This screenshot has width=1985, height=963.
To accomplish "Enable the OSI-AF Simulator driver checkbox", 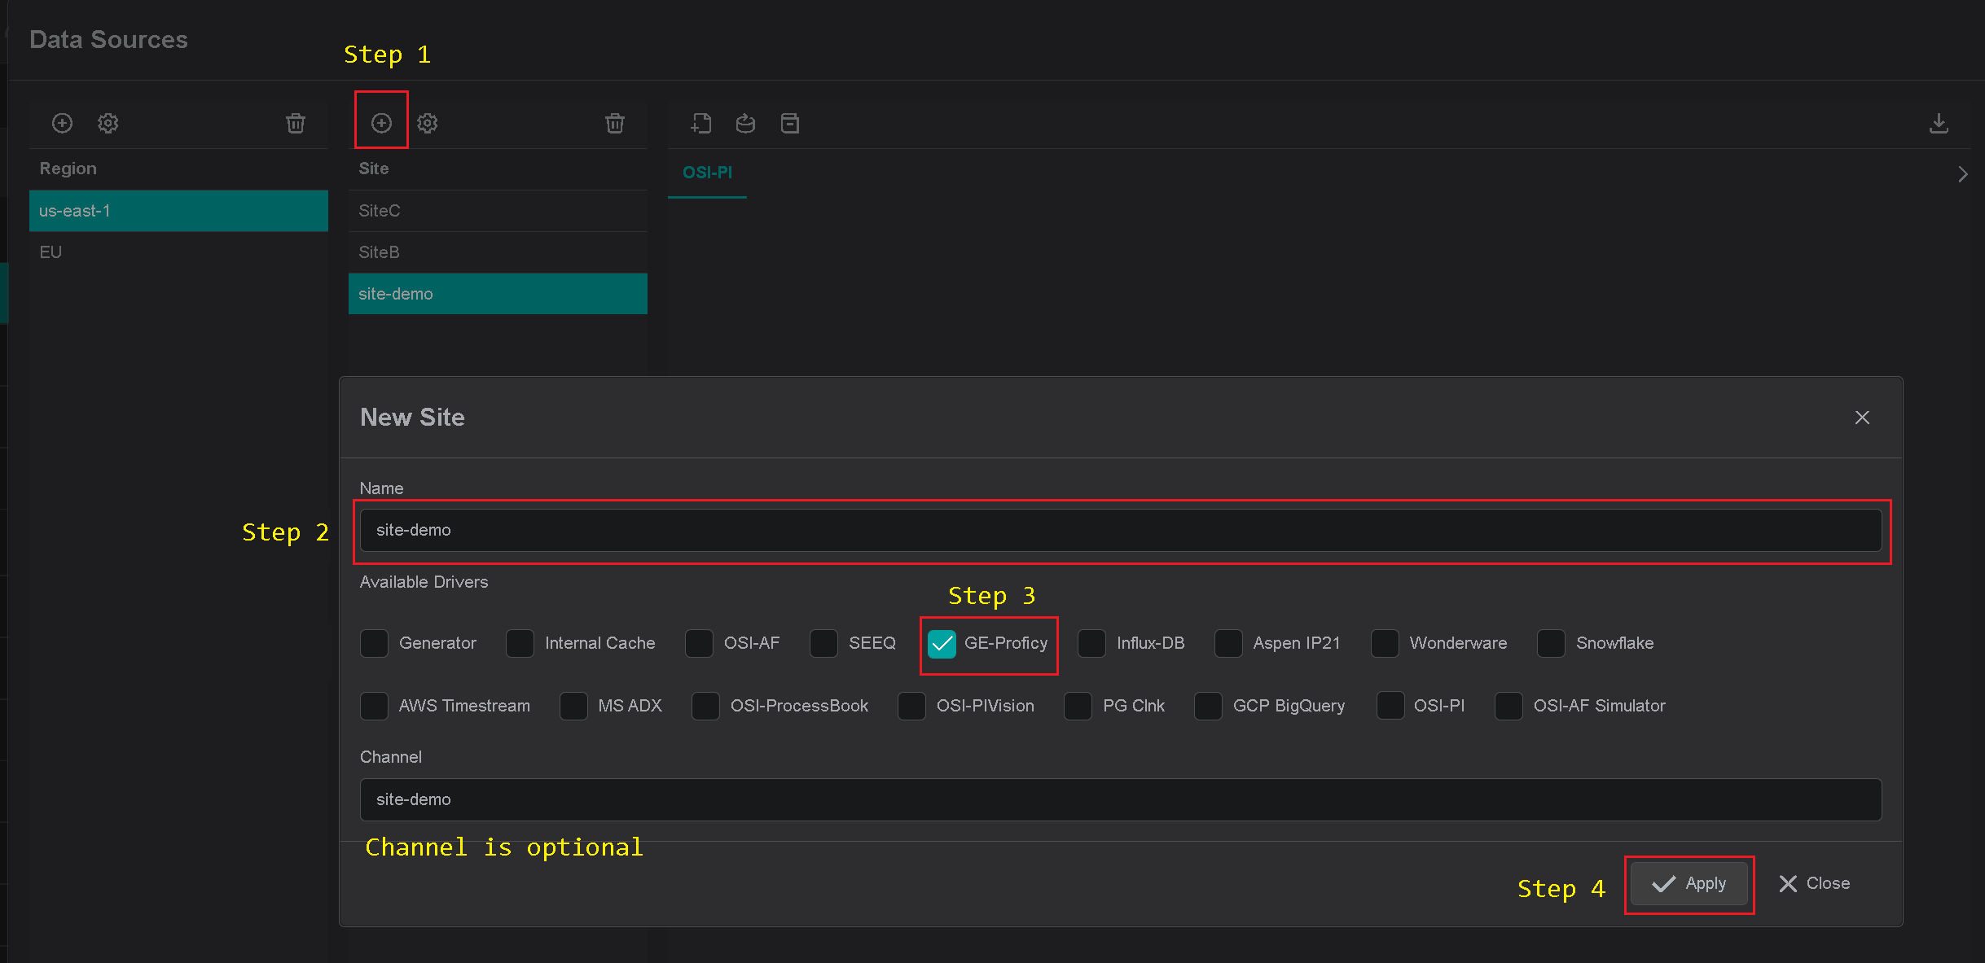I will tap(1509, 706).
